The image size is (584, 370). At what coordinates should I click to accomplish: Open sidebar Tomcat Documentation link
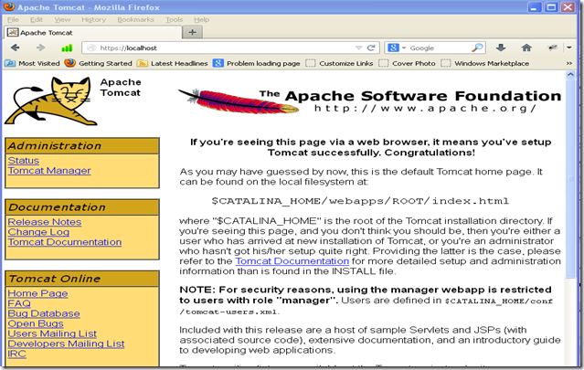point(65,242)
